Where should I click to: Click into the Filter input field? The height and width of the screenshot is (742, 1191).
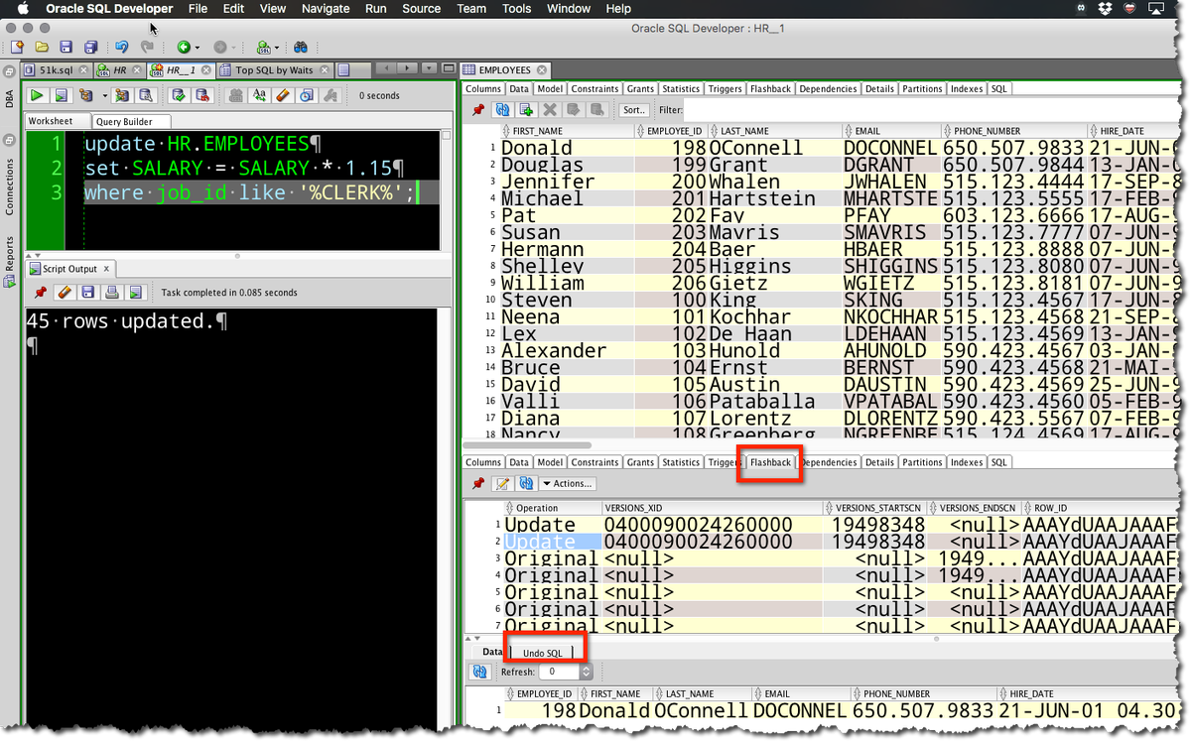933,110
